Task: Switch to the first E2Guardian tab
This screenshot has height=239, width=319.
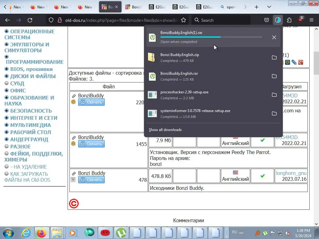Action: pyautogui.click(x=157, y=7)
